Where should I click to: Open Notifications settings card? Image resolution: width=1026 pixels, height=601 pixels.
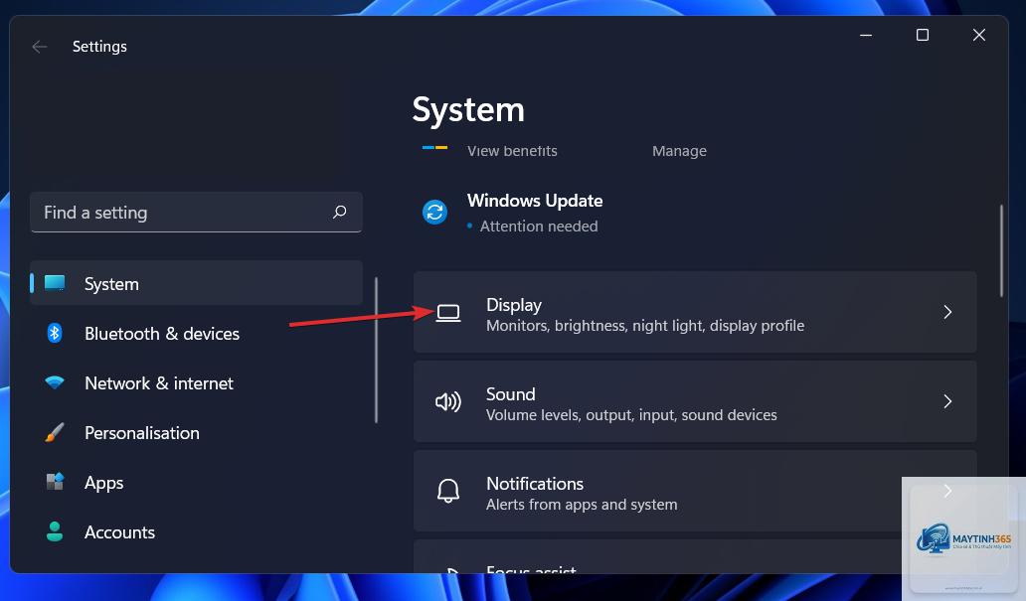coord(695,491)
